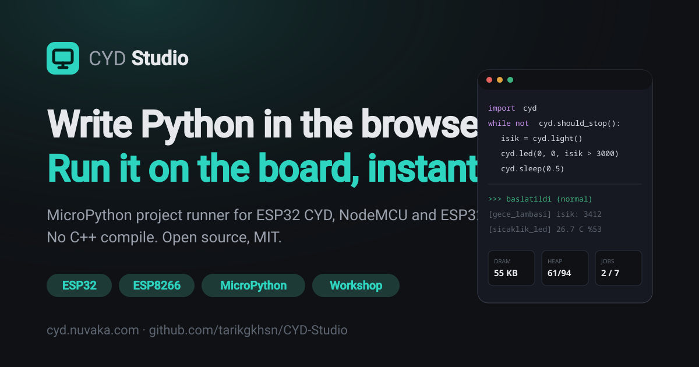The image size is (699, 367).
Task: Click the code line "import cyd"
Action: click(513, 108)
